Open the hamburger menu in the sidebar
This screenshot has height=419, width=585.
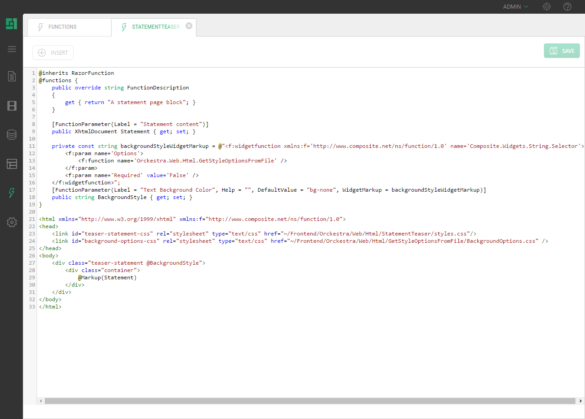(12, 49)
